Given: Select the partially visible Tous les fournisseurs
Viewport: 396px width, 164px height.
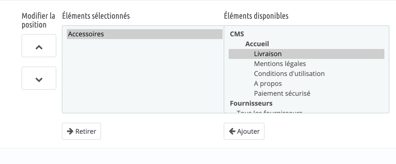Looking at the screenshot, I should (270, 111).
